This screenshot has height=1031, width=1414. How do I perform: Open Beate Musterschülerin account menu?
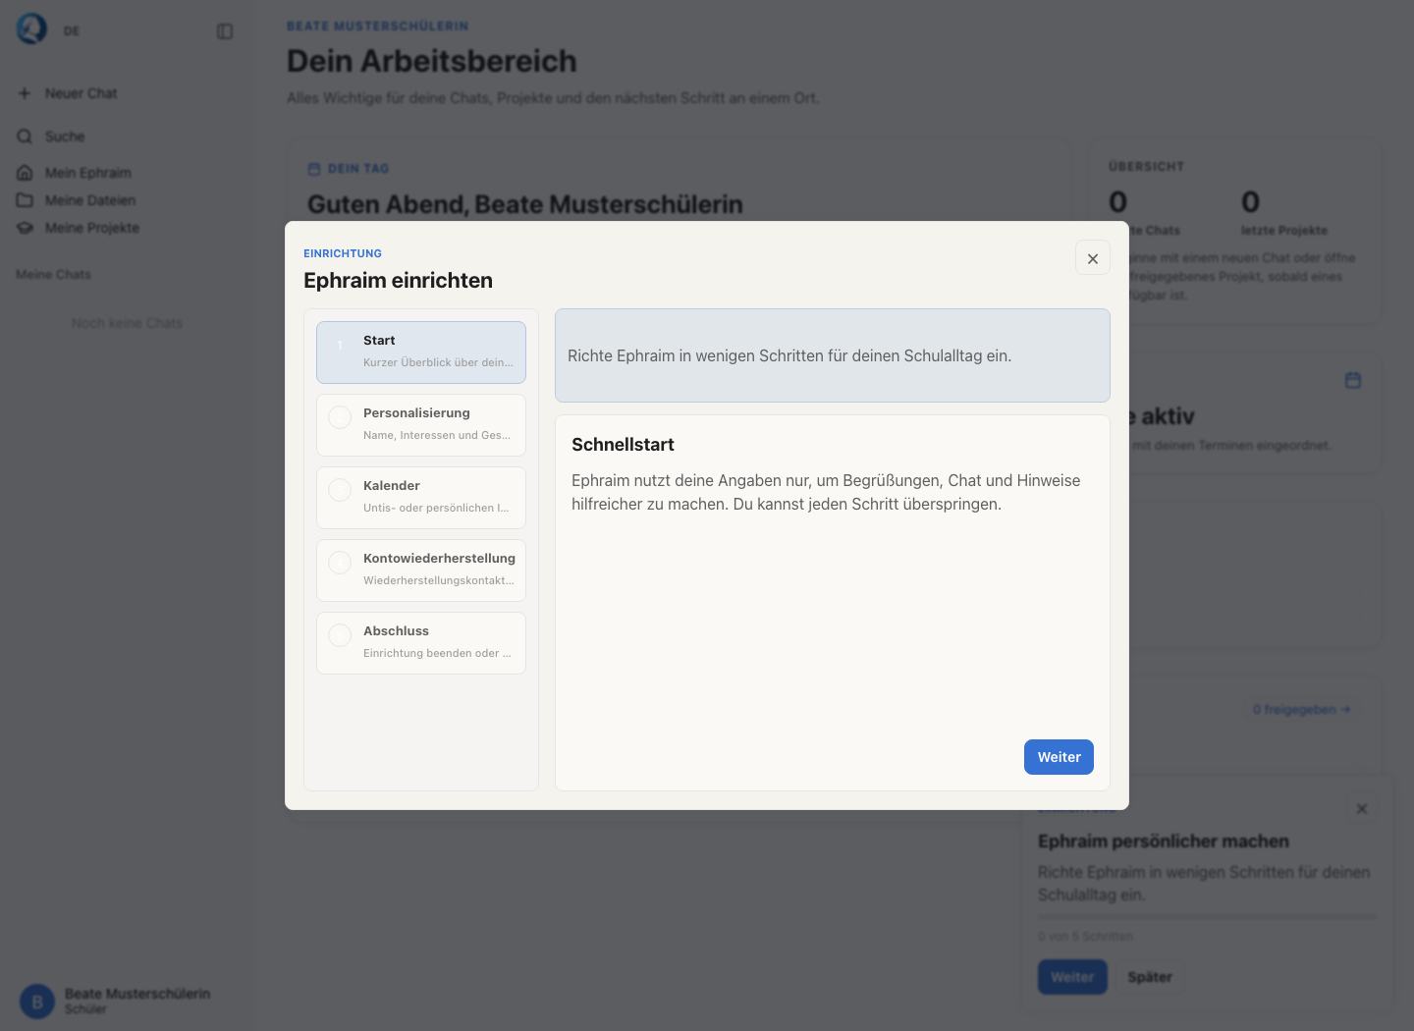(x=126, y=1001)
